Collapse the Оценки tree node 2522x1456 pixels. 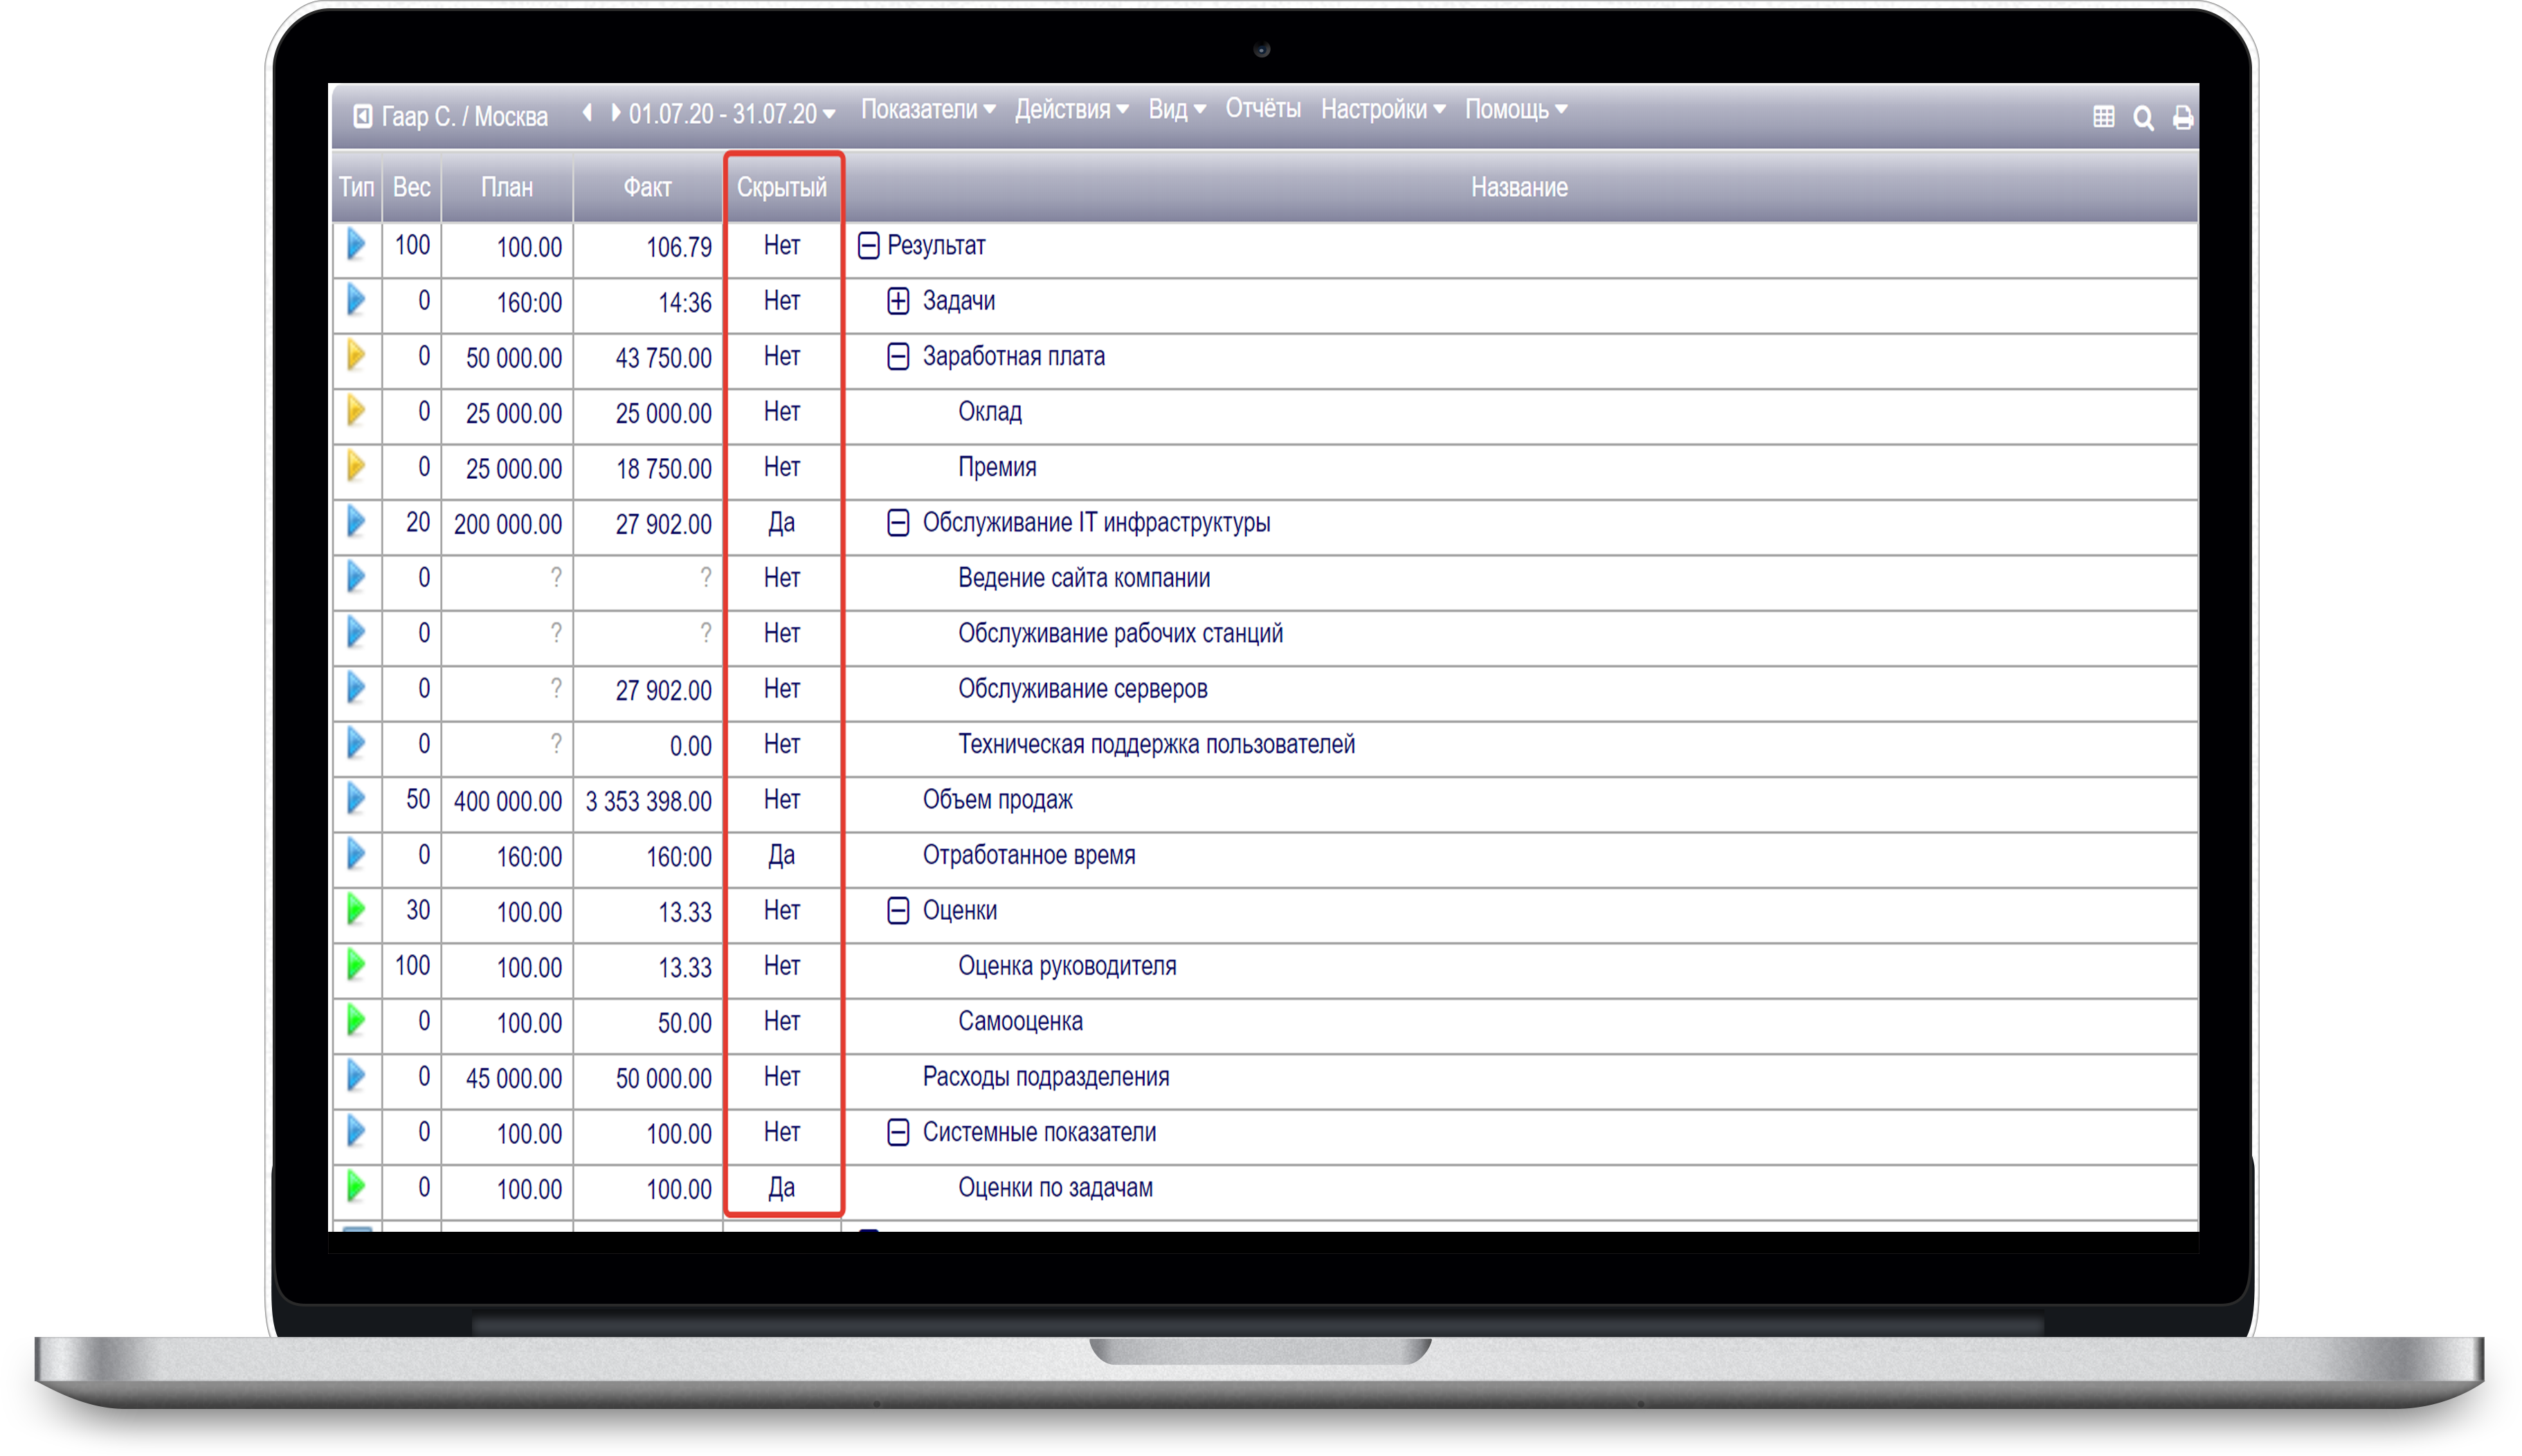(x=898, y=910)
